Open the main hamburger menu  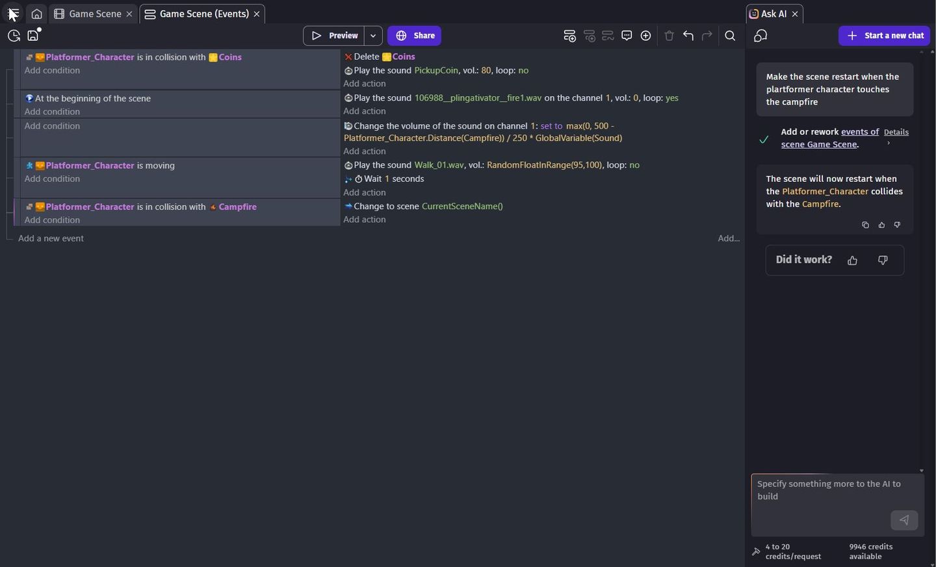(x=13, y=14)
